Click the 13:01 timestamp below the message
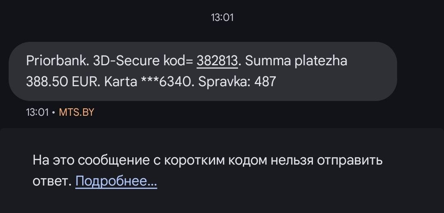 (37, 112)
